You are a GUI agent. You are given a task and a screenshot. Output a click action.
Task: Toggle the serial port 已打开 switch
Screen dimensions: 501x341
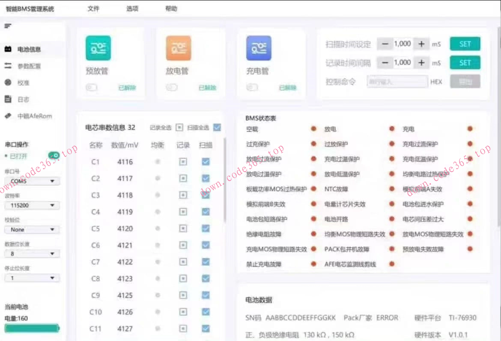click(x=53, y=154)
